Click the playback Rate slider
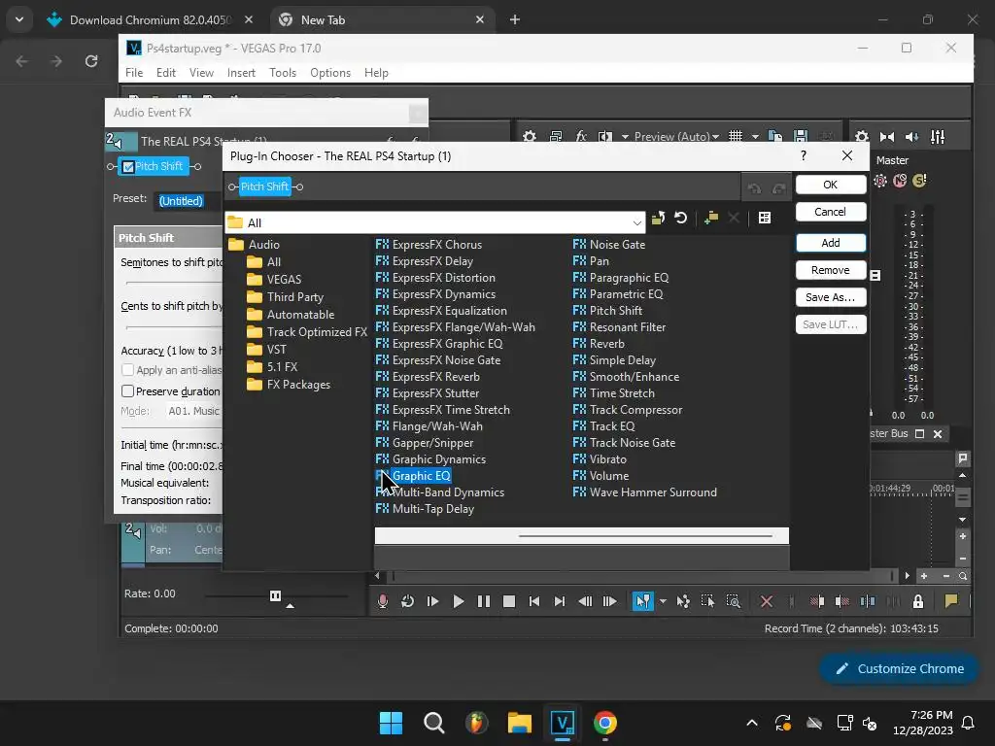Viewport: 995px width, 746px height. tap(275, 596)
